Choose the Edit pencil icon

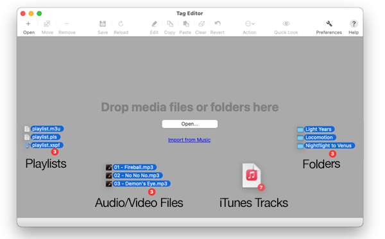154,24
